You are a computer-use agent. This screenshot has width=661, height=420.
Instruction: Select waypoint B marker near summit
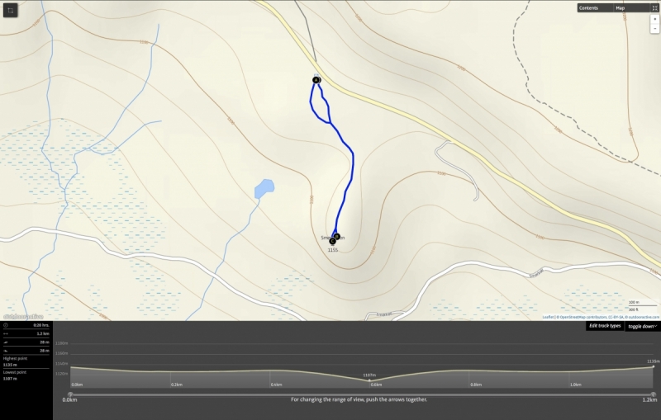337,237
